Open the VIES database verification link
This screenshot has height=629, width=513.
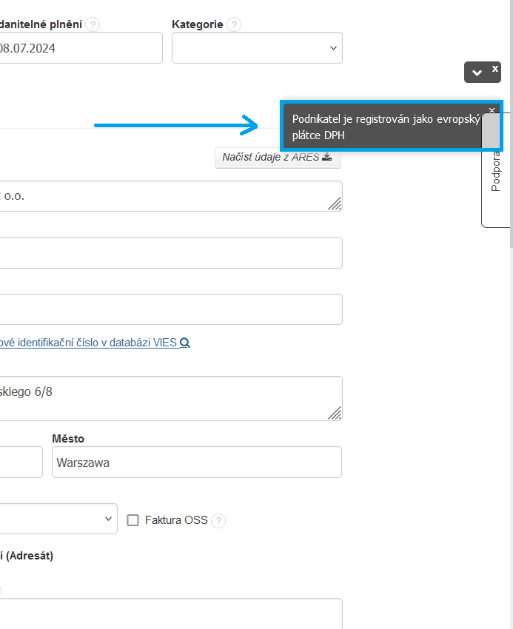coord(89,343)
